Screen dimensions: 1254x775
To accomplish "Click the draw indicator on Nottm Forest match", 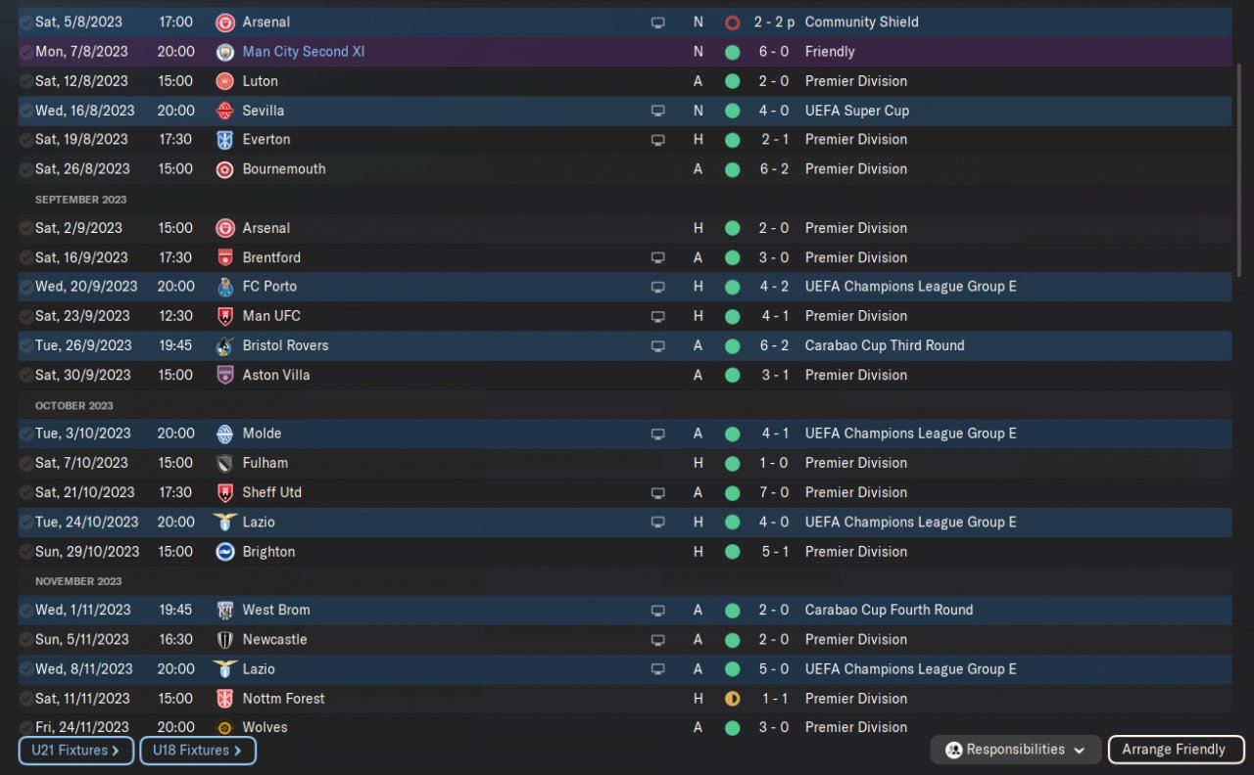I will 732,699.
